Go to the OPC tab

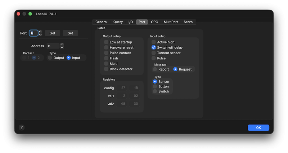click(154, 22)
